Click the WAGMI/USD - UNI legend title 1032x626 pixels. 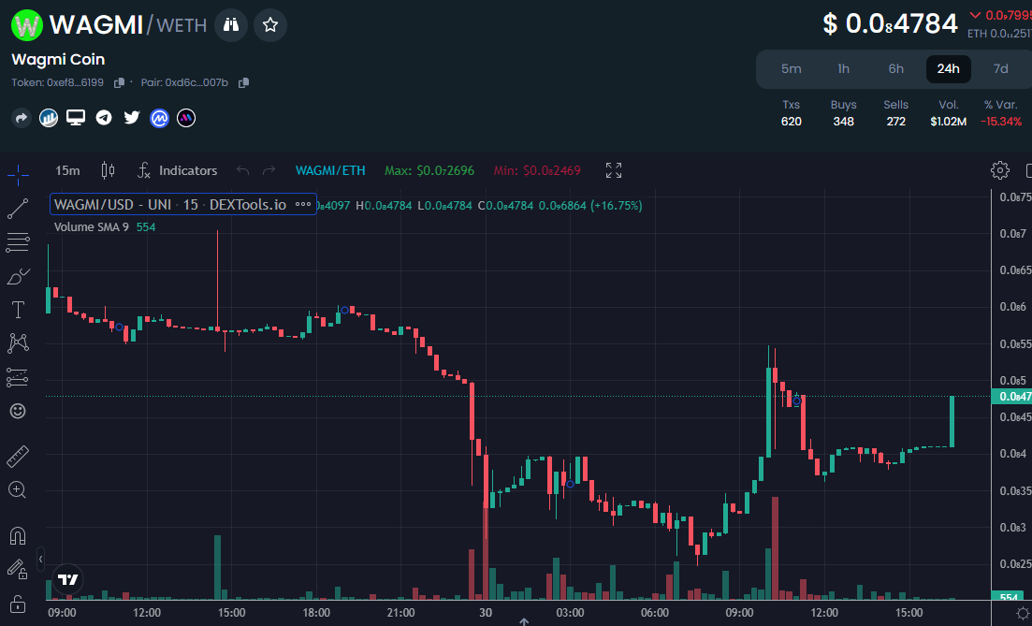point(169,205)
